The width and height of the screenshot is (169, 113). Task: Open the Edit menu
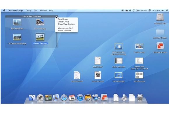[35, 10]
